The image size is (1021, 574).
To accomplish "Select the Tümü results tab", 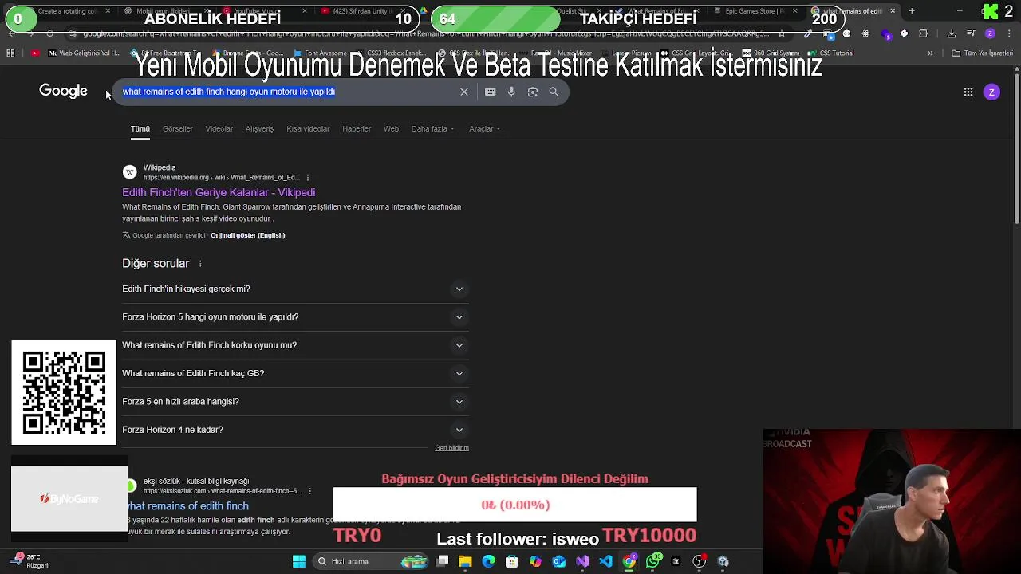I will coord(140,128).
